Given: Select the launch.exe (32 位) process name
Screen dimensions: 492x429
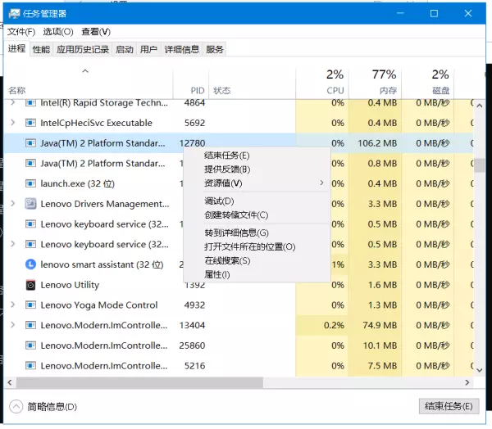Looking at the screenshot, I should [x=78, y=183].
